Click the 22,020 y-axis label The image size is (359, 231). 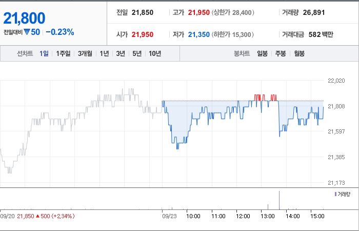coord(336,81)
